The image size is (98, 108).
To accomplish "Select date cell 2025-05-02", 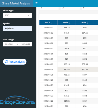I will pos(48,64).
